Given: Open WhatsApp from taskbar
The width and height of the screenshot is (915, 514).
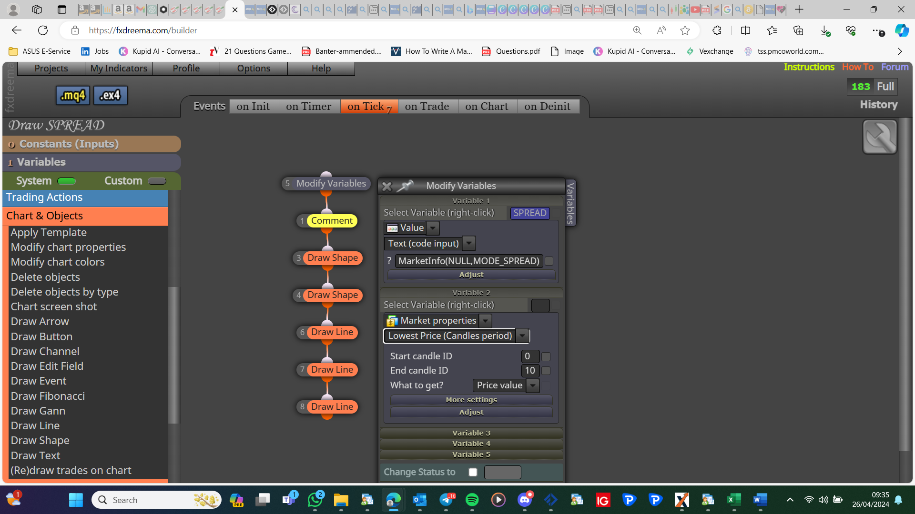Looking at the screenshot, I should 315,500.
